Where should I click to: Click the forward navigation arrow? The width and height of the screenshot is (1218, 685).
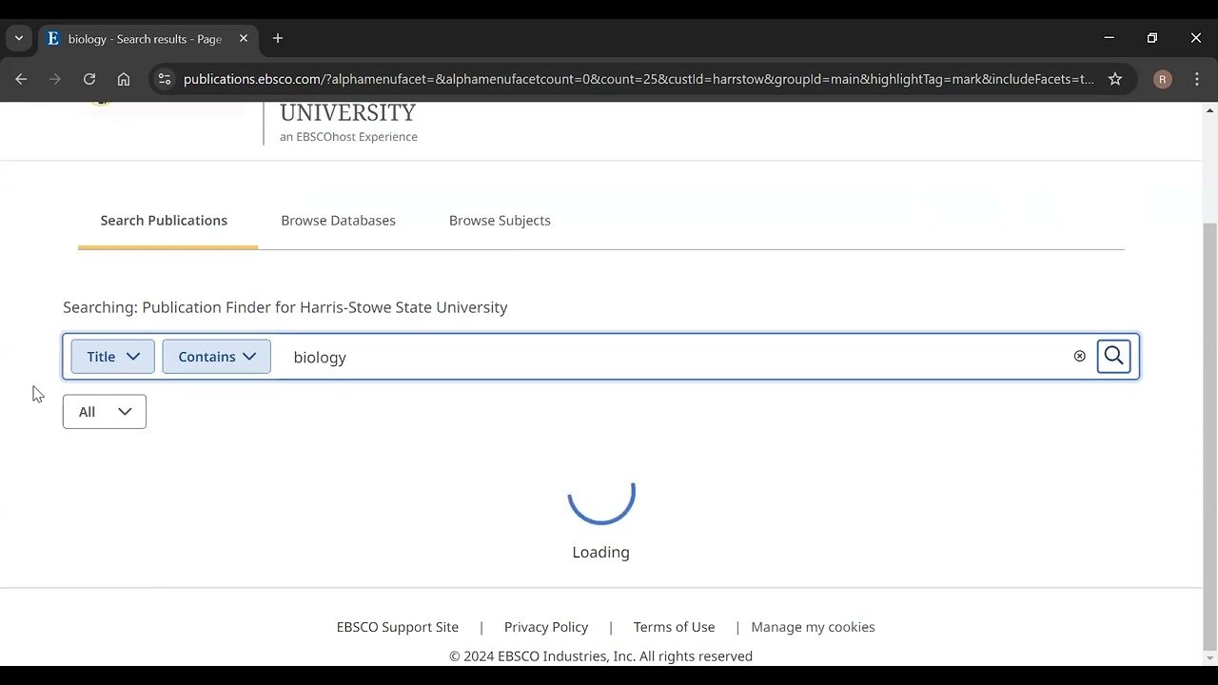click(x=55, y=79)
